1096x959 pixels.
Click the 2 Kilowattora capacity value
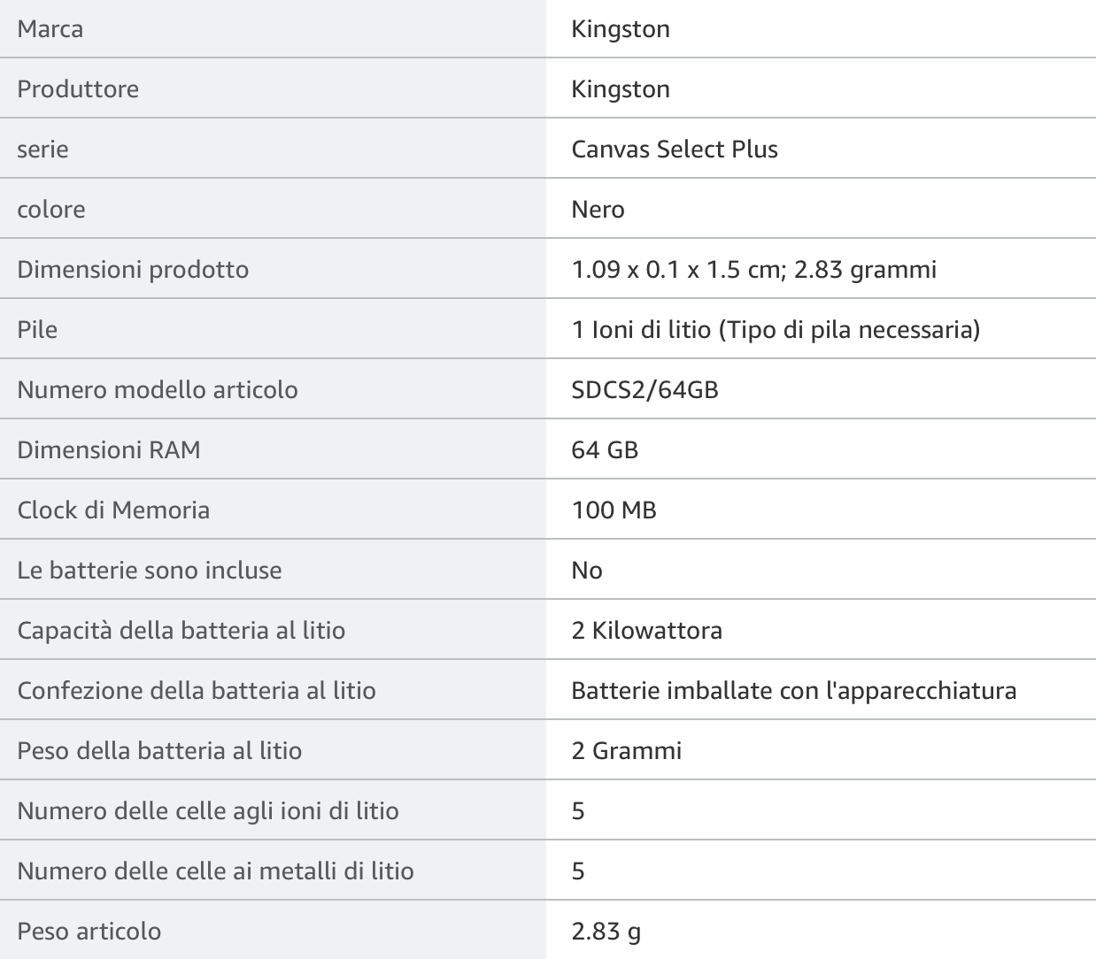pyautogui.click(x=646, y=631)
